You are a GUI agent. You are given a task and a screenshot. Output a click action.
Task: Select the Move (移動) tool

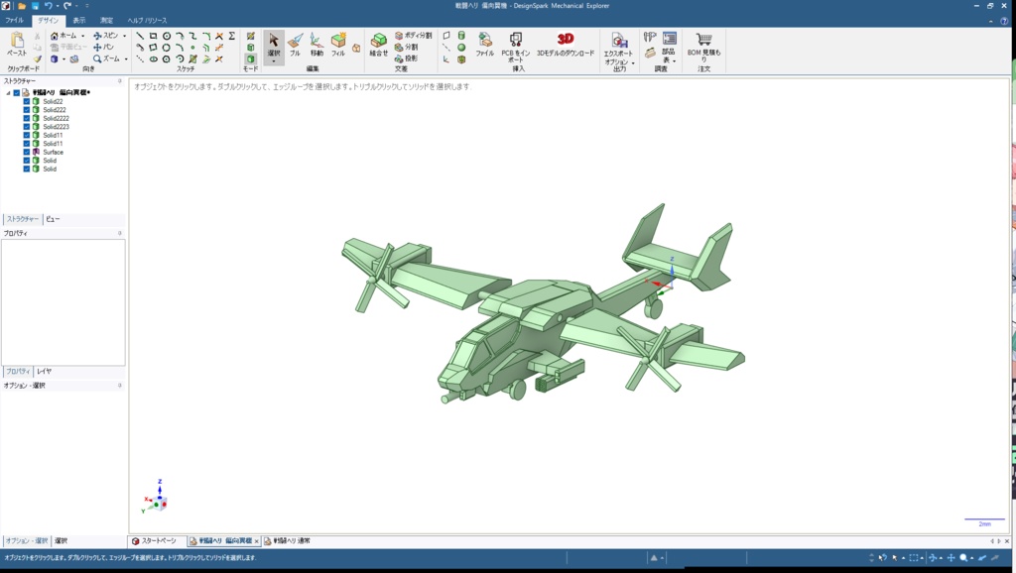[x=317, y=45]
